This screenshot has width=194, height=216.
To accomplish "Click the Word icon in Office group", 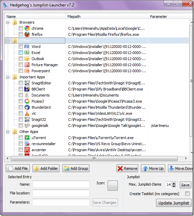I will 27,47.
